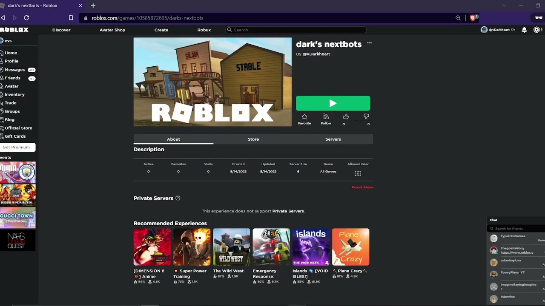The width and height of the screenshot is (545, 306).
Task: Open Home in the left sidebar
Action: click(x=11, y=53)
